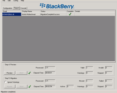Click the Step 4: Preview group label
Image resolution: width=117 pixels, height=93 pixels.
click(10, 65)
